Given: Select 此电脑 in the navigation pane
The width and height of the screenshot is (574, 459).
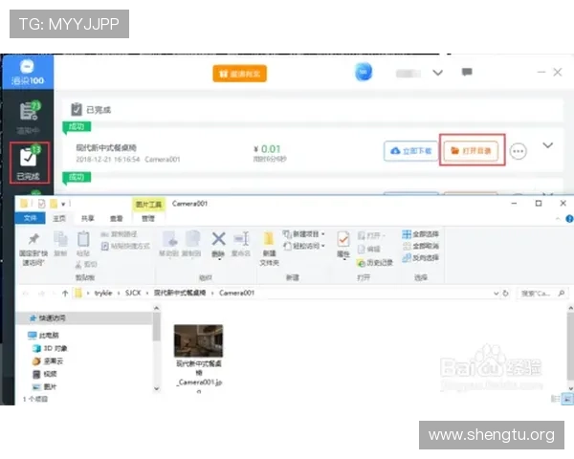Looking at the screenshot, I should [x=44, y=335].
